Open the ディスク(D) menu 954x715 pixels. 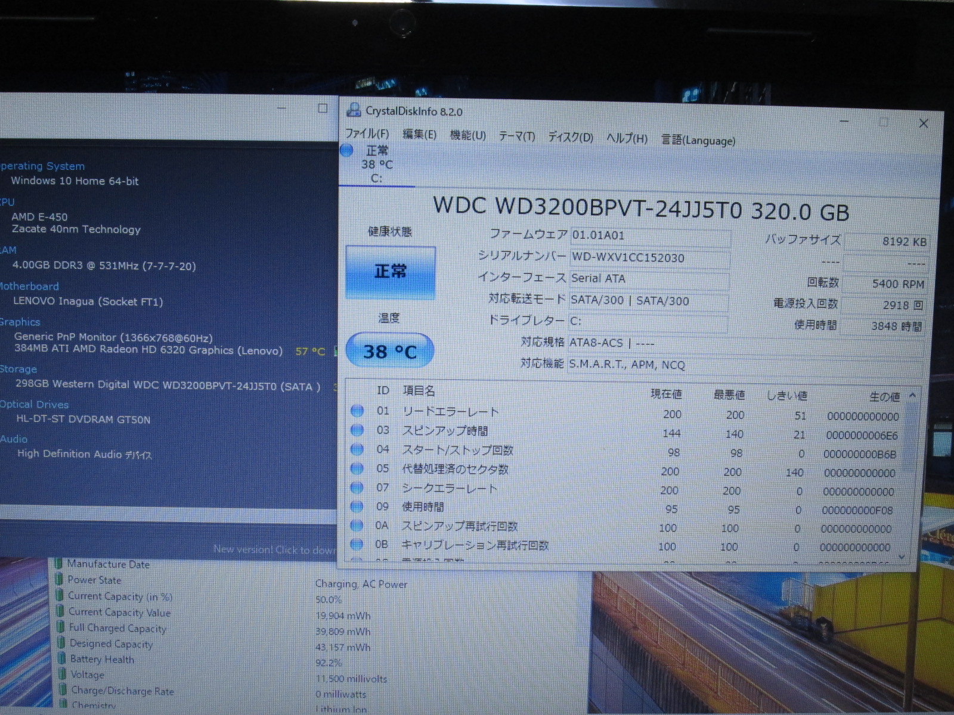coord(570,137)
